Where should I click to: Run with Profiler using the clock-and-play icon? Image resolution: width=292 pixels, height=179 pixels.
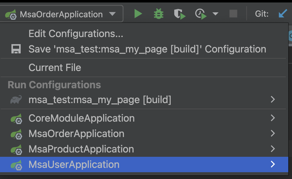point(201,14)
